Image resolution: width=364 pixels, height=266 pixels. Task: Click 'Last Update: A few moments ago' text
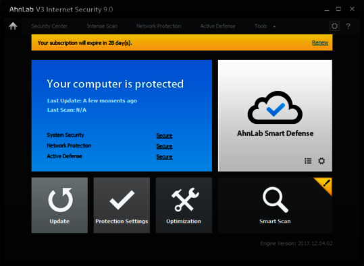(x=92, y=101)
